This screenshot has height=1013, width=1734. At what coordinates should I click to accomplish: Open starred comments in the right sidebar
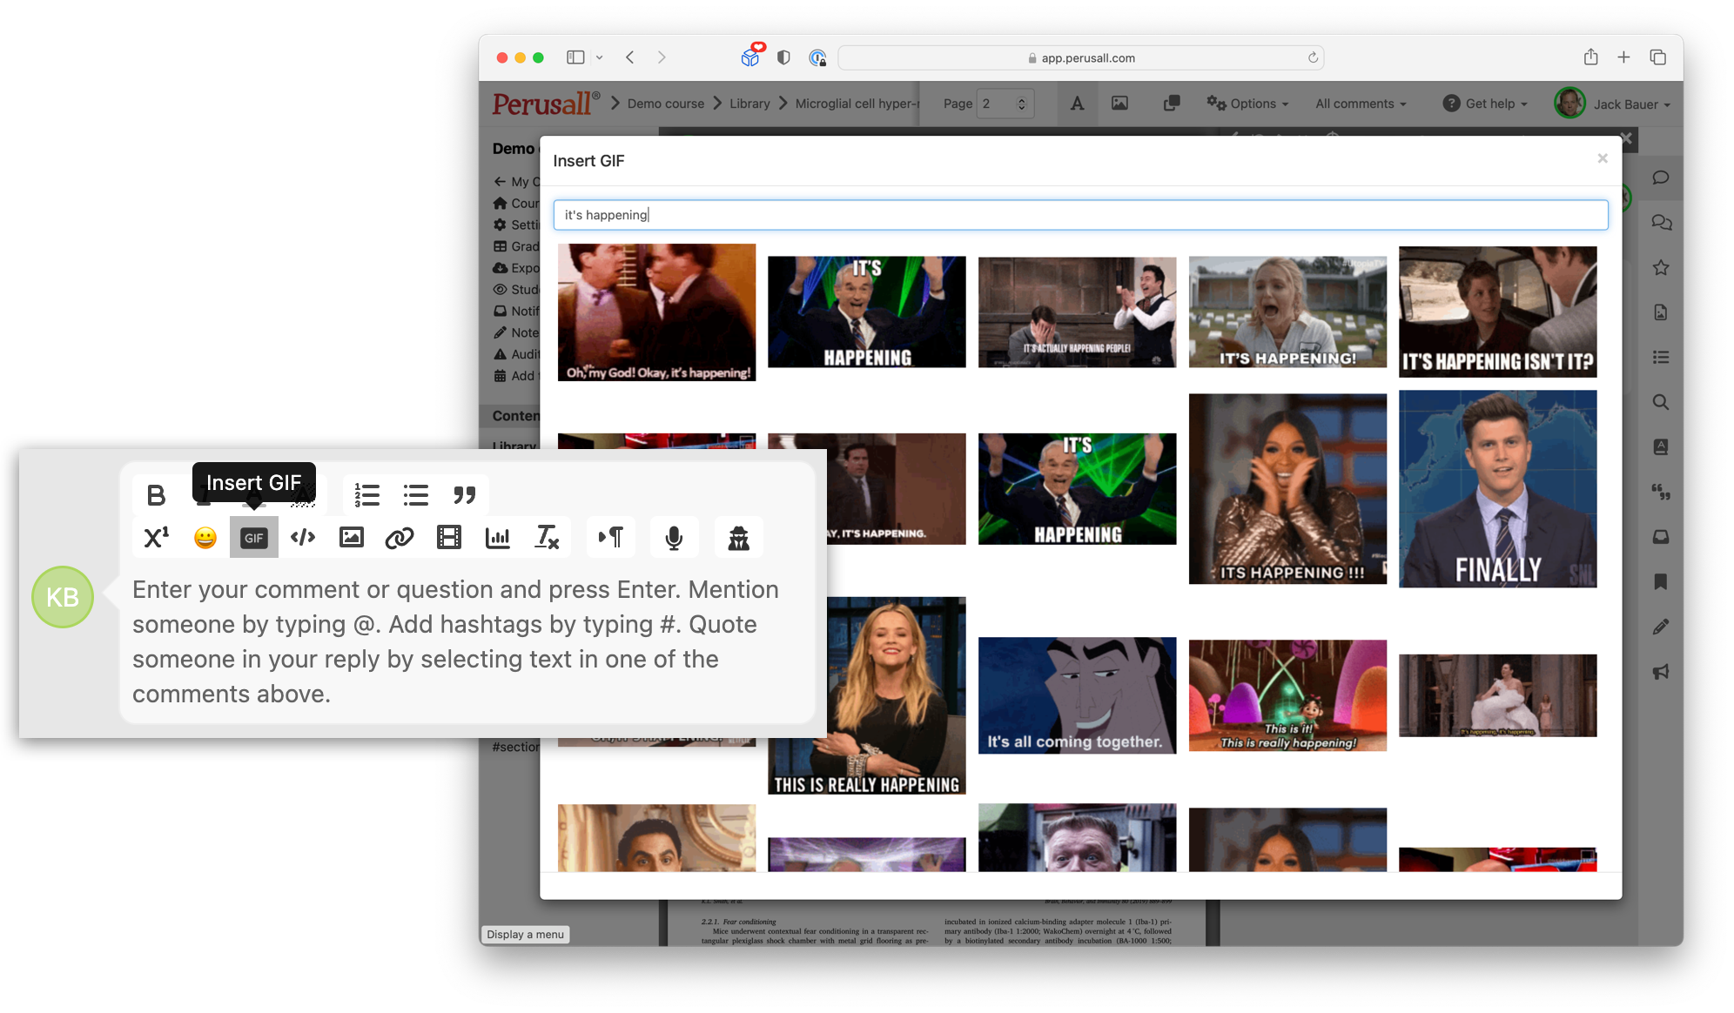coord(1661,267)
